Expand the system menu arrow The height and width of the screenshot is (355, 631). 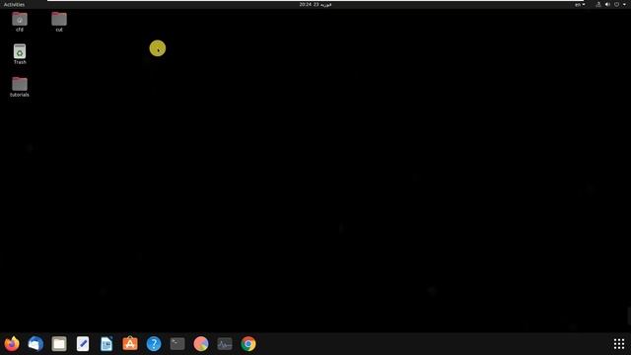624,4
